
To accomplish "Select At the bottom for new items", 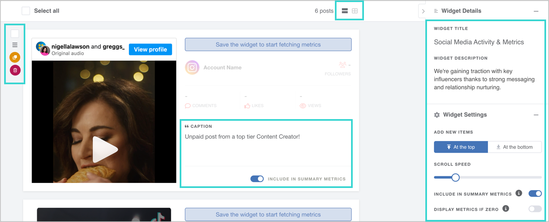I will (515, 147).
